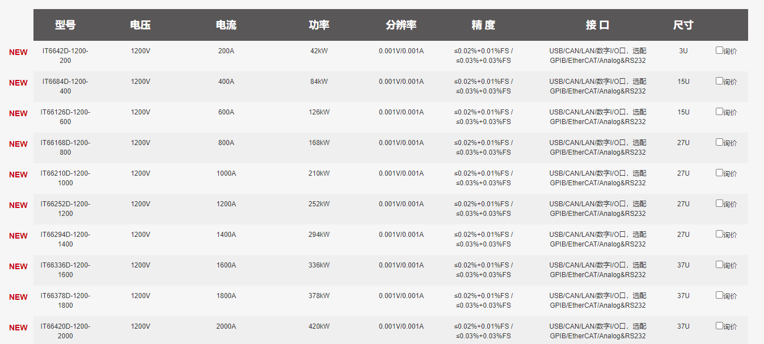Mark the 询价 checkbox for IT66210D-1200-1000
Screen dimensions: 764x344
[719, 173]
